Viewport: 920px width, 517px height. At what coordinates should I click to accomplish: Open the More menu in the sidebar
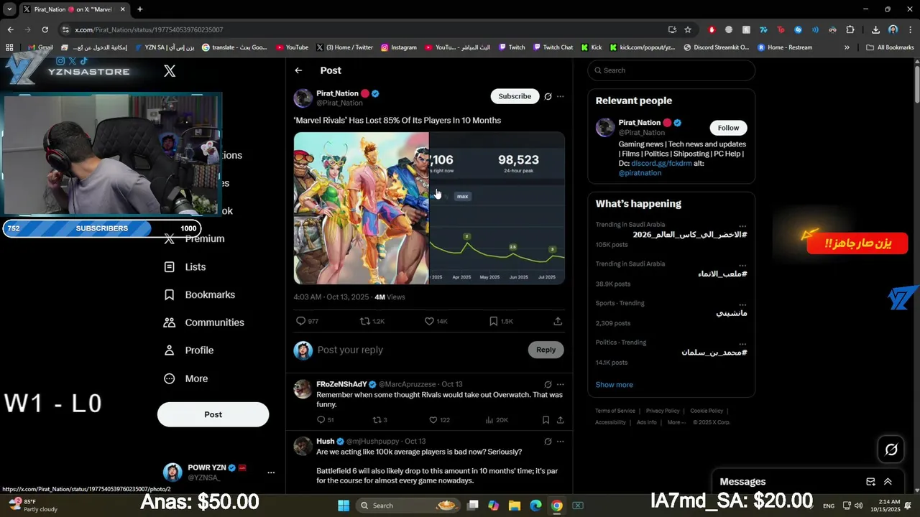(x=185, y=378)
